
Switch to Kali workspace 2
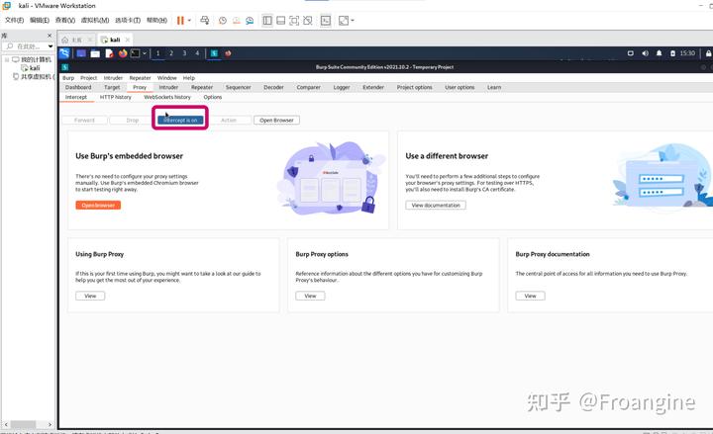coord(171,53)
